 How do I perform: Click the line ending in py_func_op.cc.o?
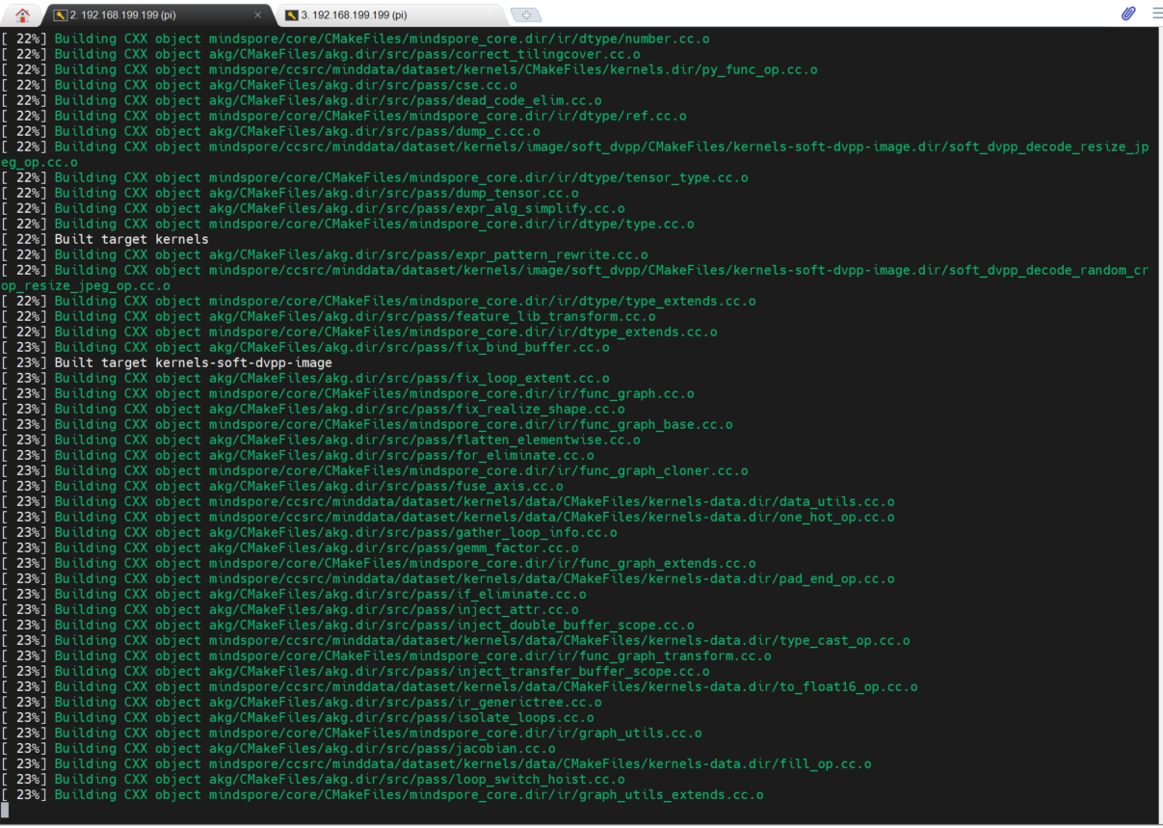(409, 69)
